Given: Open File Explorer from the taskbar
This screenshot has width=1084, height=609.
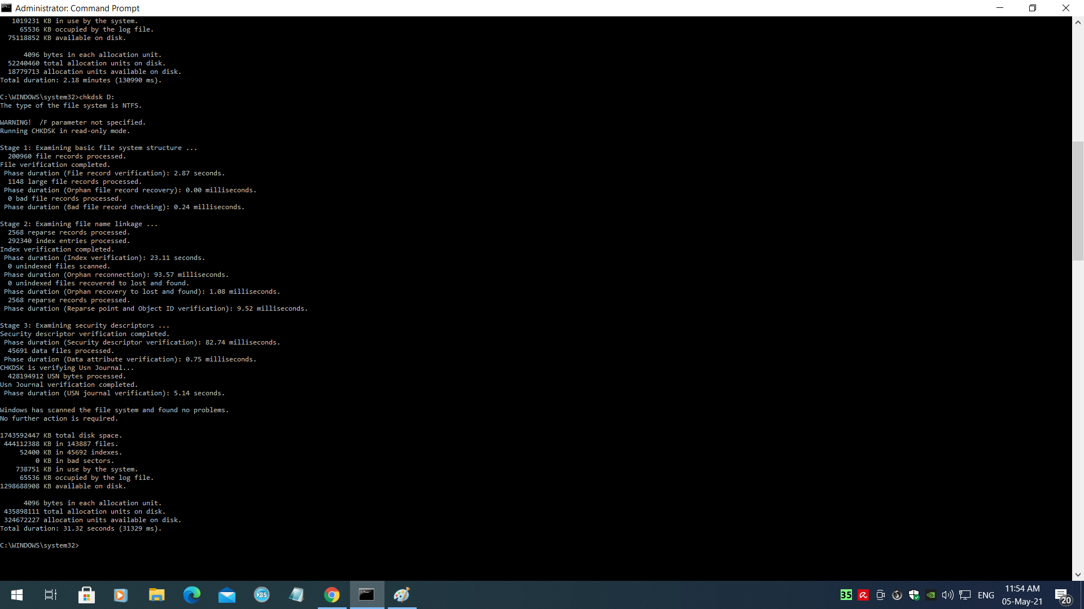Looking at the screenshot, I should [156, 595].
